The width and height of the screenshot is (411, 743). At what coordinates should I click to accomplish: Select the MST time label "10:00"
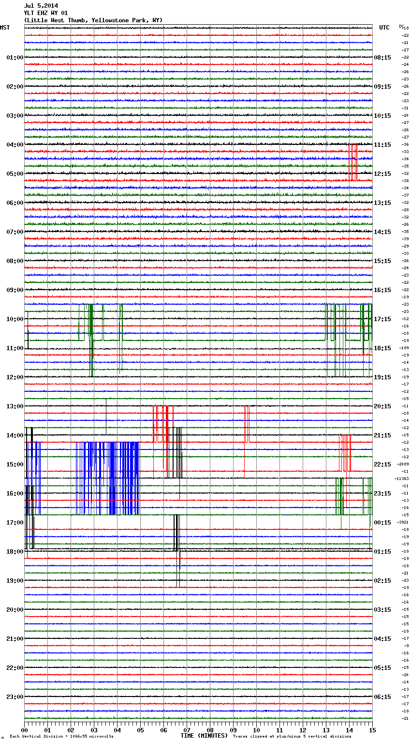pyautogui.click(x=15, y=319)
